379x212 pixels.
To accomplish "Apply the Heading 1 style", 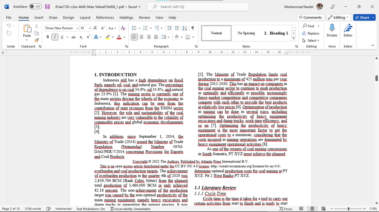I will (276, 33).
